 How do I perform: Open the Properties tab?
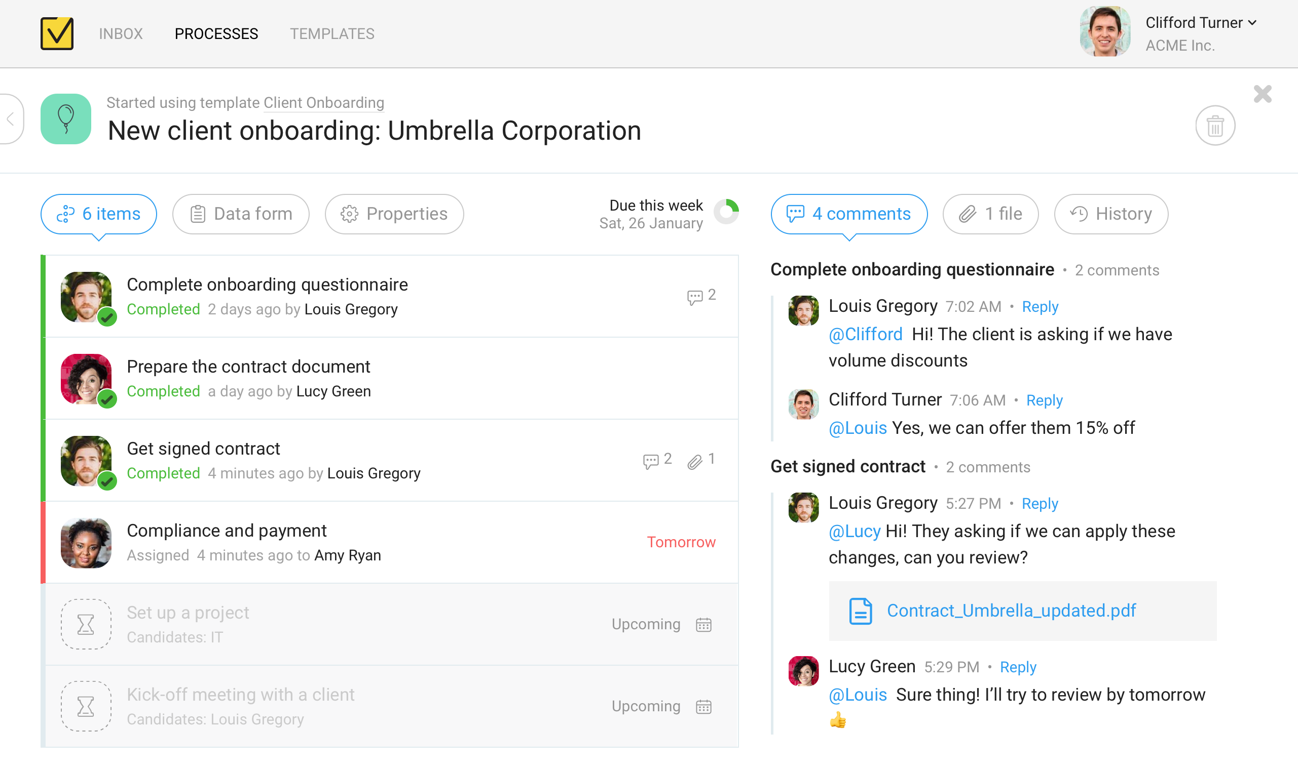click(394, 214)
